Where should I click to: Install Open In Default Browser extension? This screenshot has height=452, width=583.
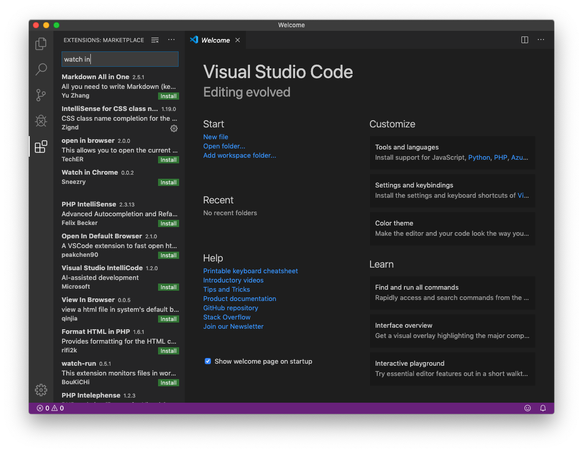coord(168,255)
